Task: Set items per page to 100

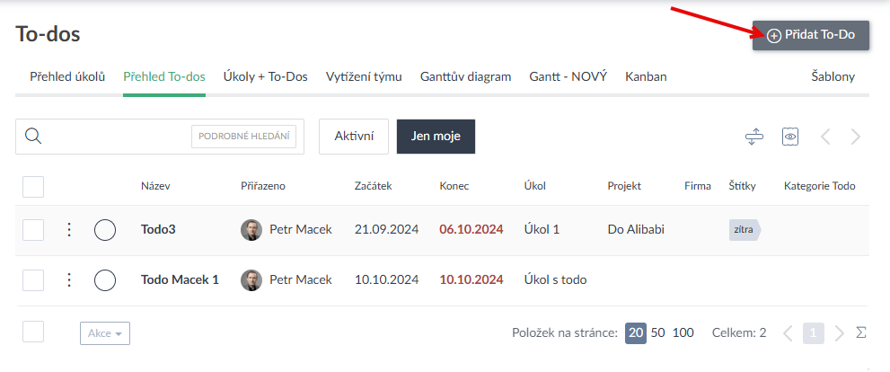Action: tap(683, 332)
